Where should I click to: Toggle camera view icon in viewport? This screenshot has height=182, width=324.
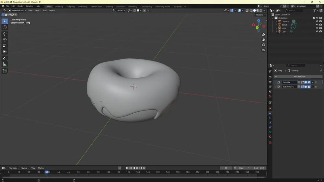263,45
